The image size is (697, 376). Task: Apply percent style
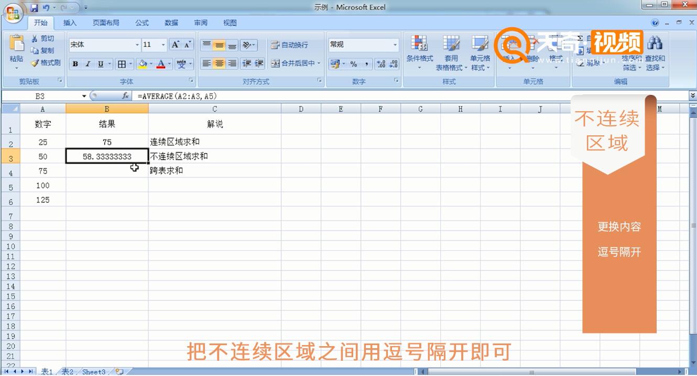(x=354, y=64)
